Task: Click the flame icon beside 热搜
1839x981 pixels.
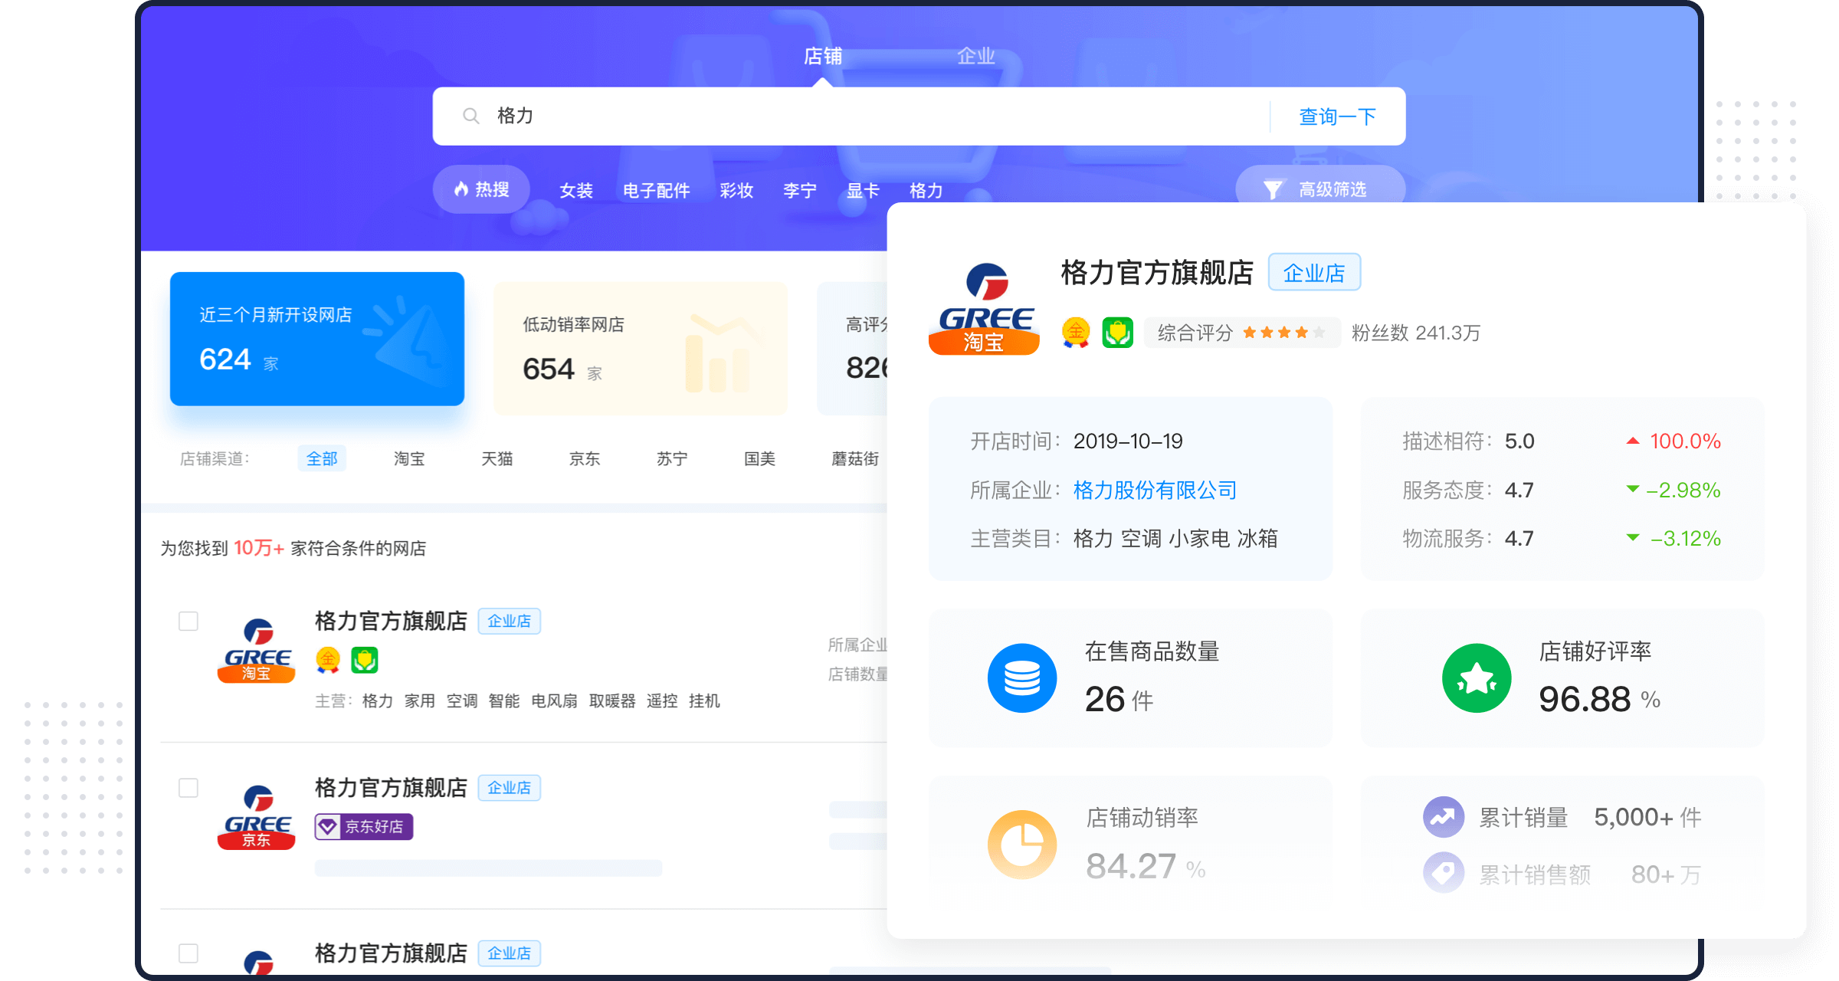Action: 462,189
